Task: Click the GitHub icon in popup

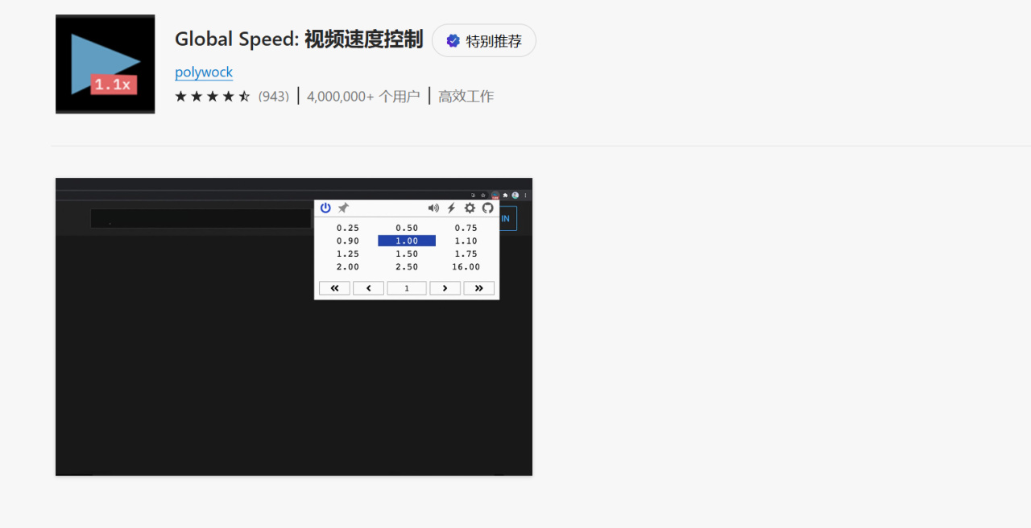Action: tap(488, 208)
